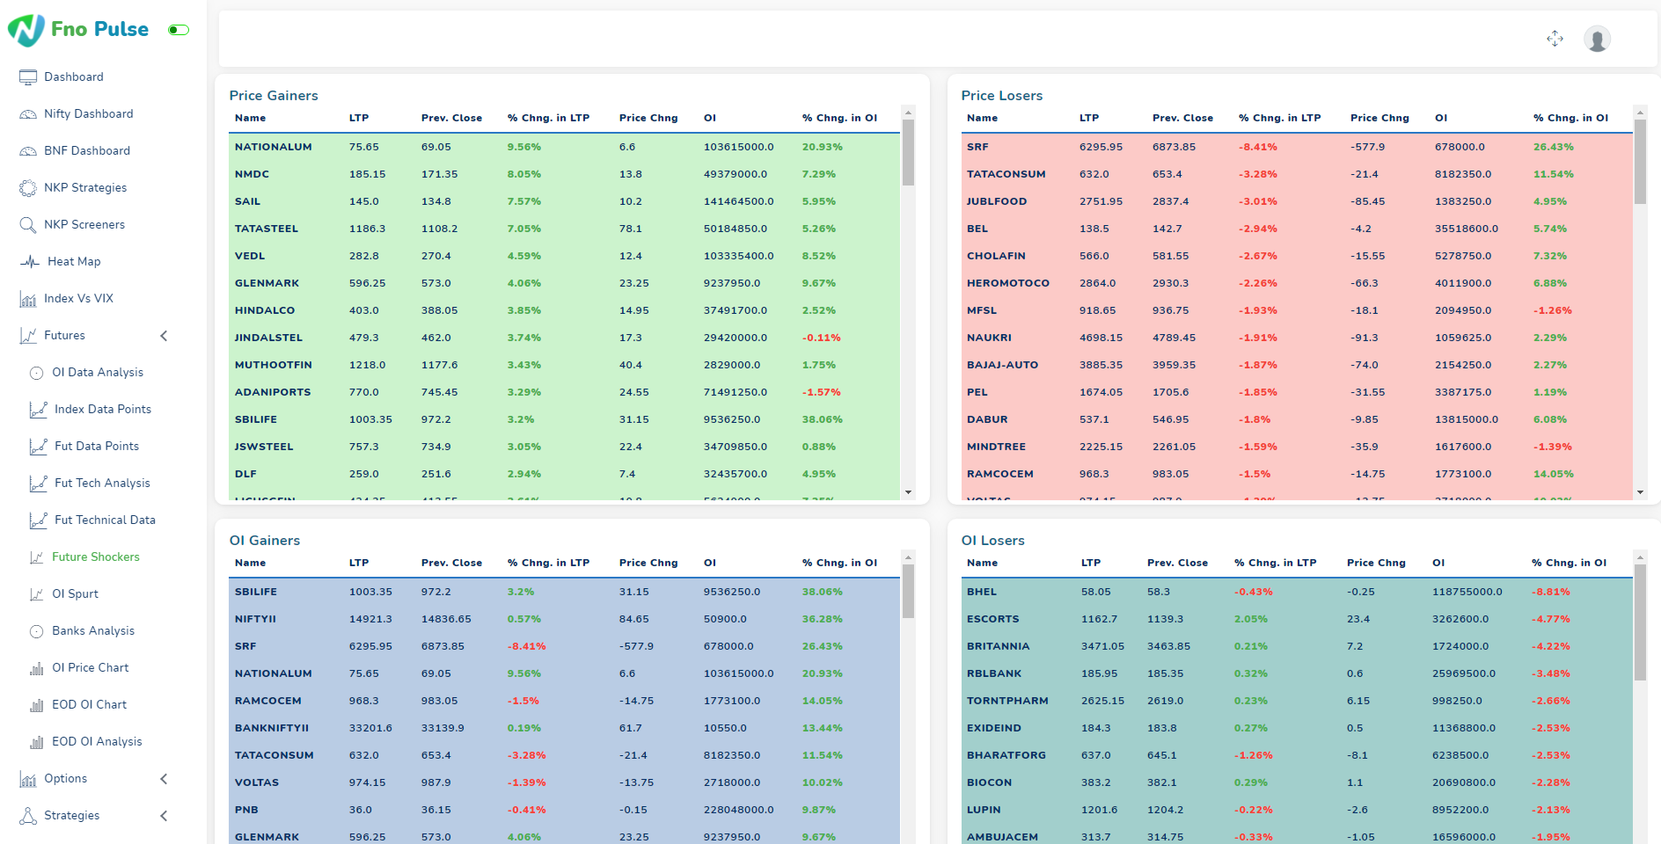Viewport: 1661px width, 844px height.
Task: Click the NKP Strategies icon
Action: (x=28, y=188)
